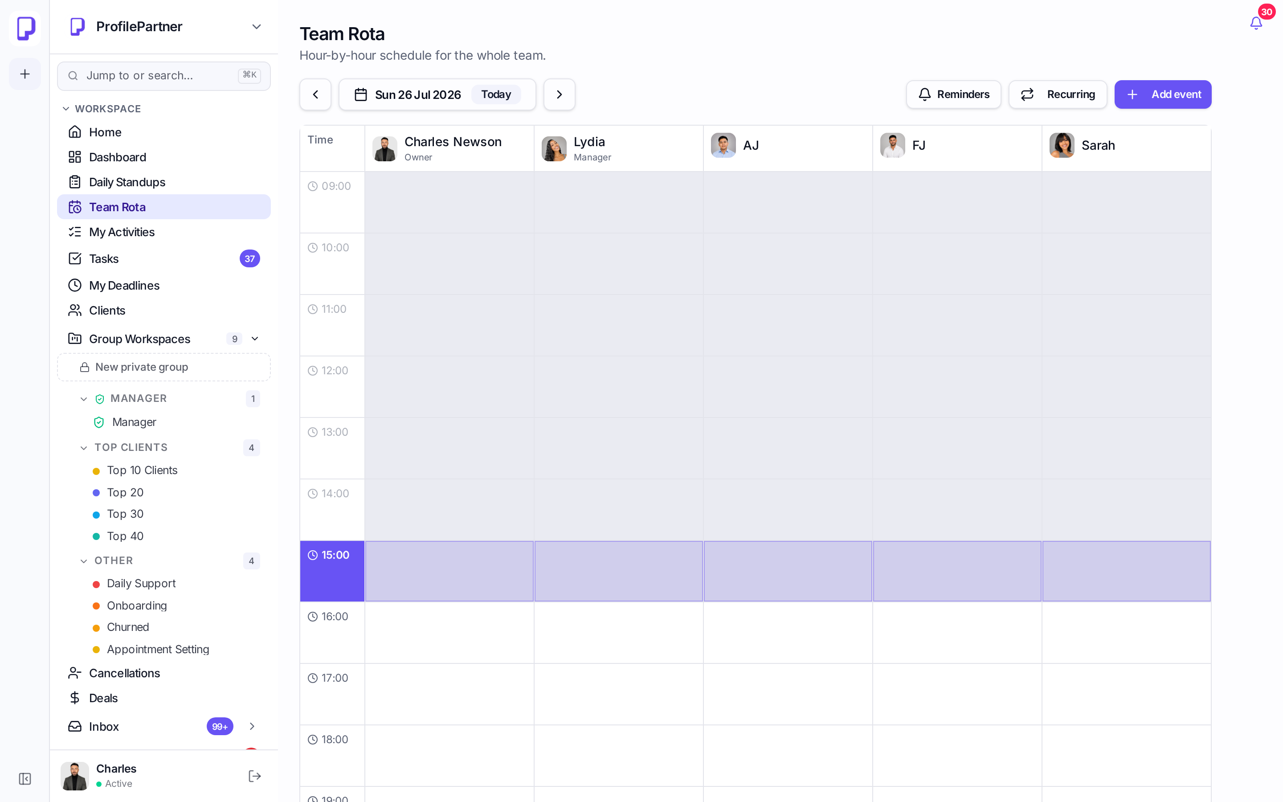The height and width of the screenshot is (802, 1283).
Task: Go to previous day with left arrow
Action: [315, 94]
